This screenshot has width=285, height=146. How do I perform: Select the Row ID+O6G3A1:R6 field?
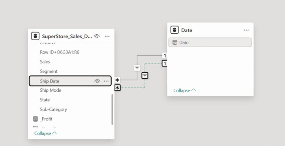tap(59, 52)
